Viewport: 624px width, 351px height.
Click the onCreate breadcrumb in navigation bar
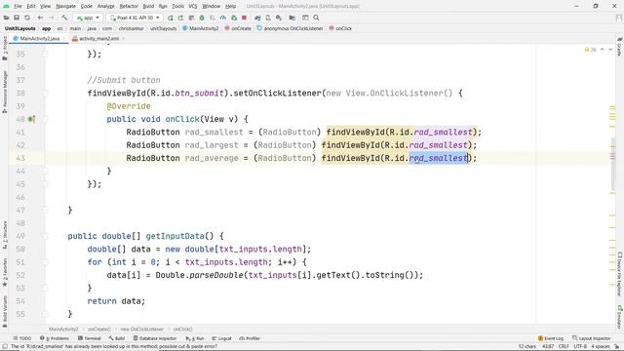point(238,28)
